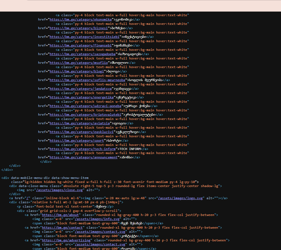Open the category/tech-inform link

[83, 149]
